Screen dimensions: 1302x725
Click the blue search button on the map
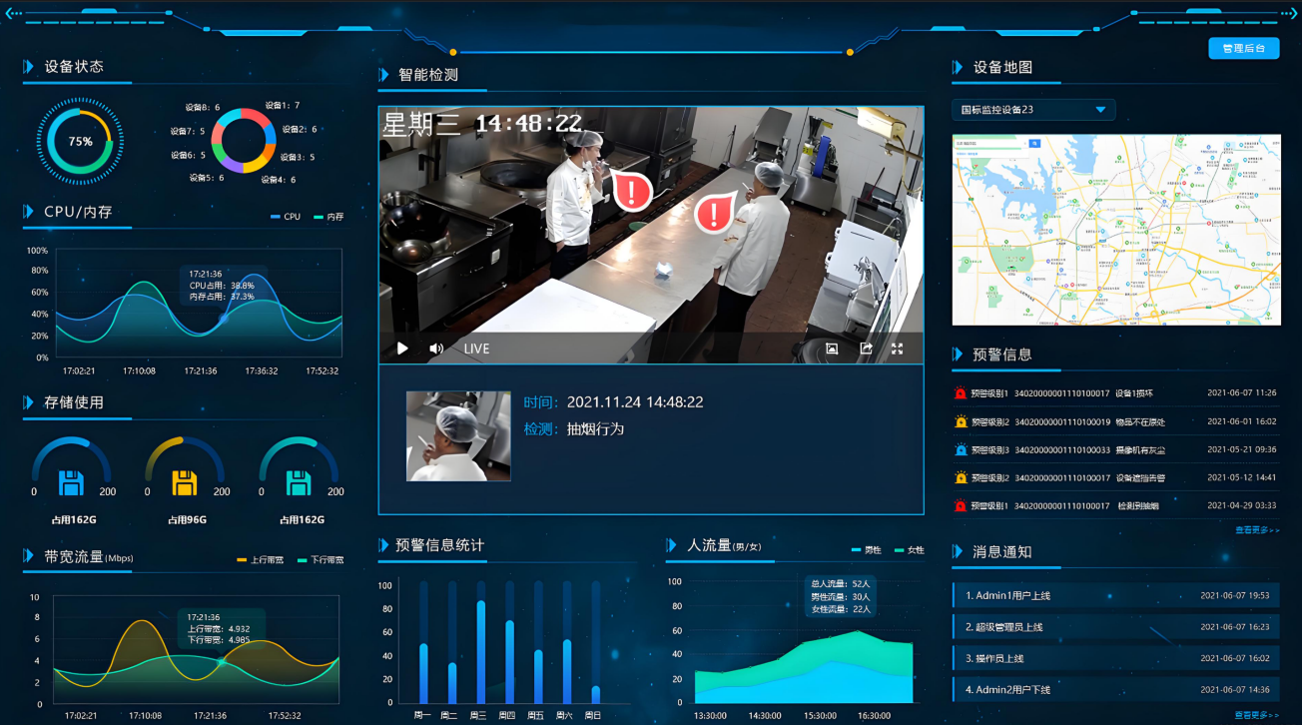(1034, 144)
